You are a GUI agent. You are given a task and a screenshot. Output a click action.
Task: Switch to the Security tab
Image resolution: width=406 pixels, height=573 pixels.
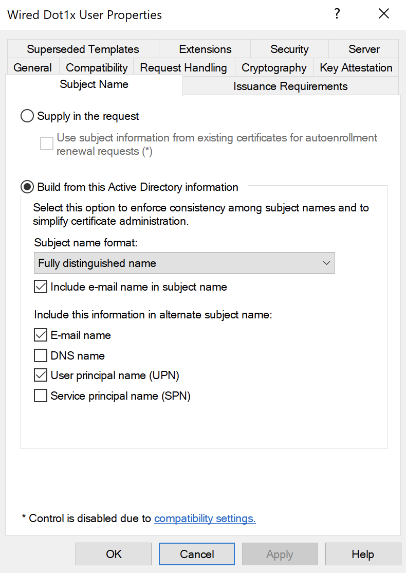[289, 49]
